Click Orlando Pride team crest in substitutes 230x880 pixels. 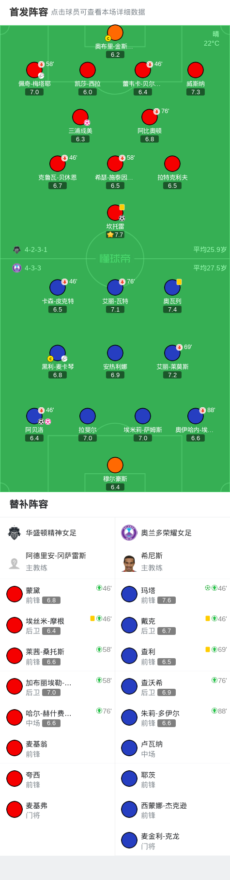tap(129, 533)
